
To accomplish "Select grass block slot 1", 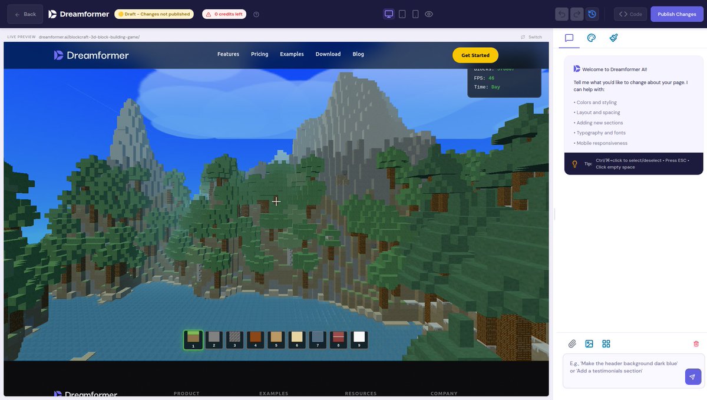I will click(x=193, y=340).
